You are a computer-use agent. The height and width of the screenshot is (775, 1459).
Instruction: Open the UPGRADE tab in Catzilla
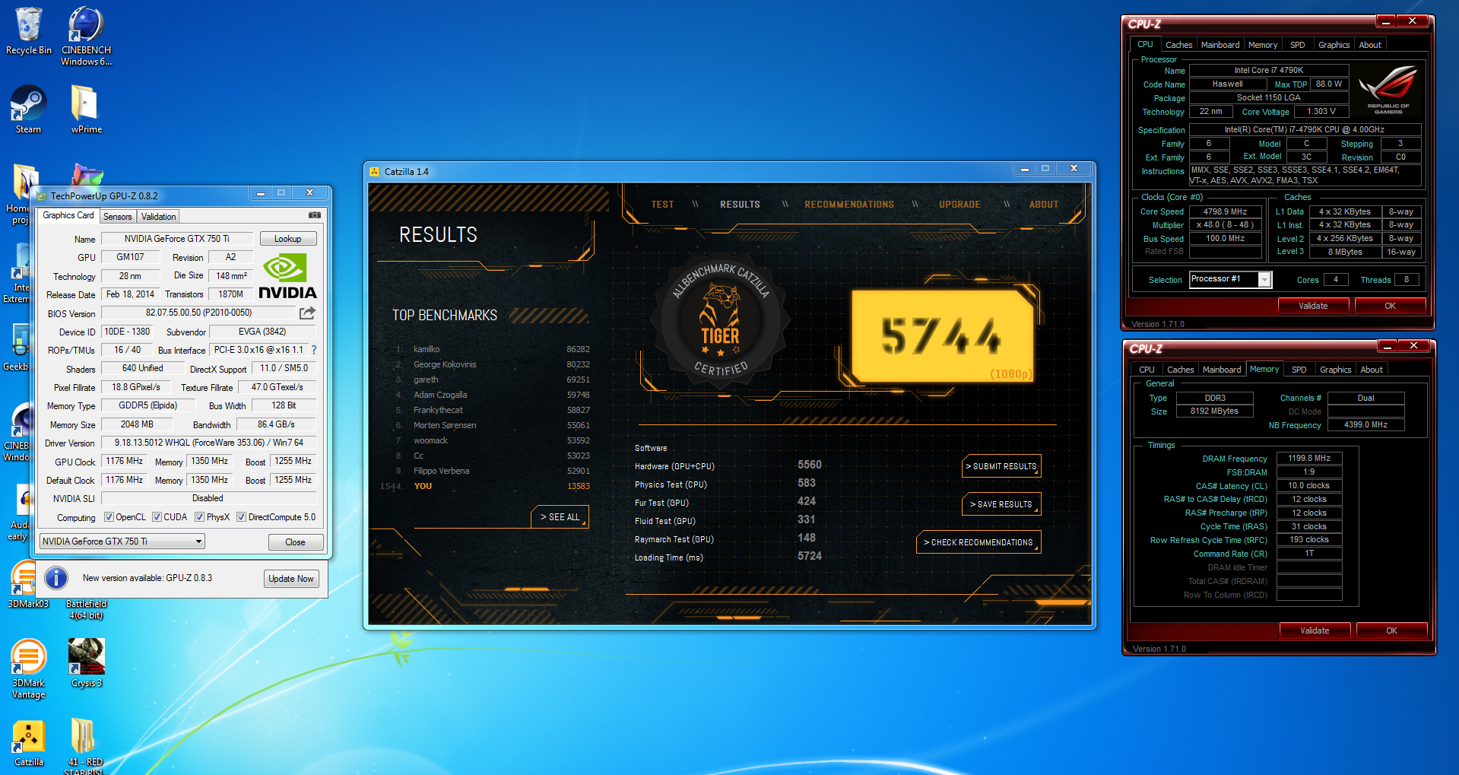tap(959, 205)
